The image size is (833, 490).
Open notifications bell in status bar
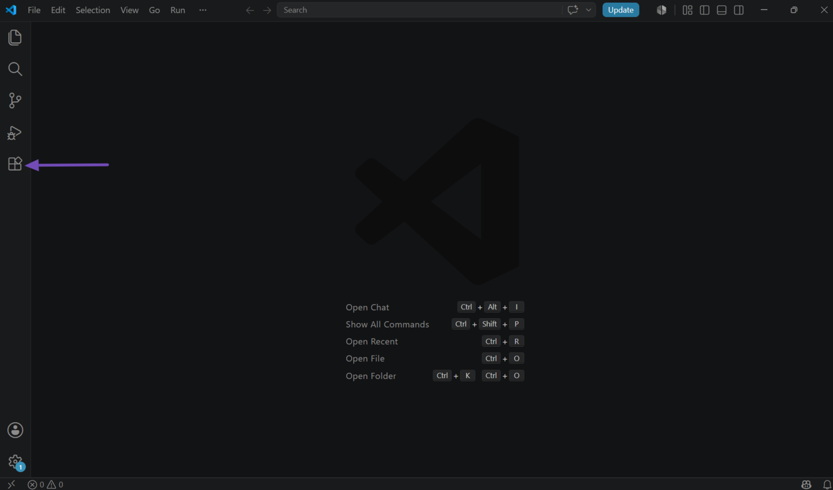tap(826, 485)
